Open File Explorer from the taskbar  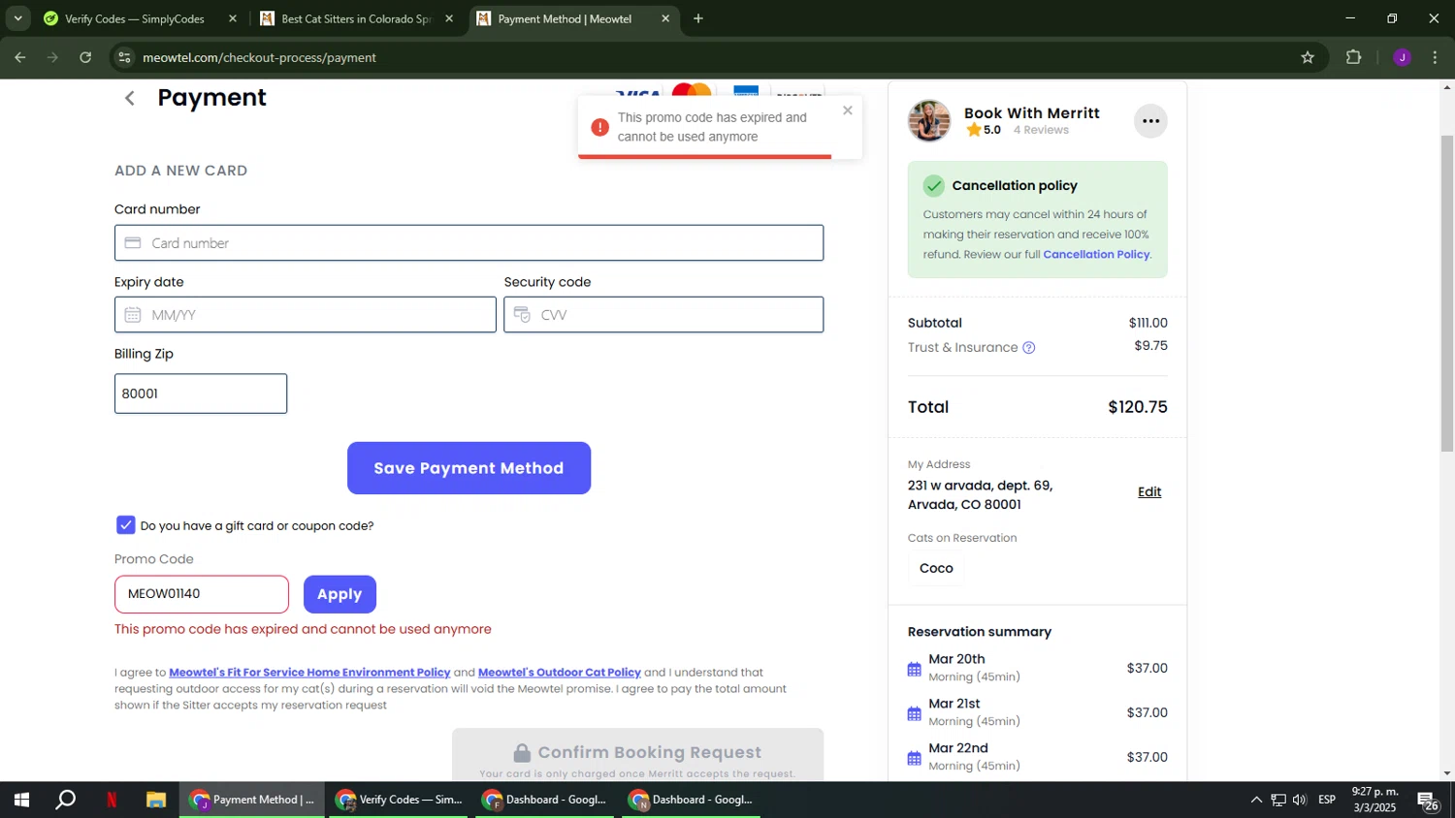(x=156, y=801)
